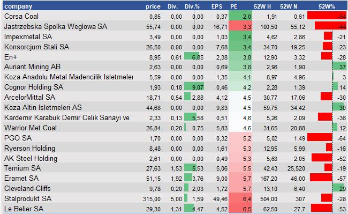Click the Jastrzebska Spolka Weglowa SA name
The height and width of the screenshot is (214, 348).
(56, 26)
